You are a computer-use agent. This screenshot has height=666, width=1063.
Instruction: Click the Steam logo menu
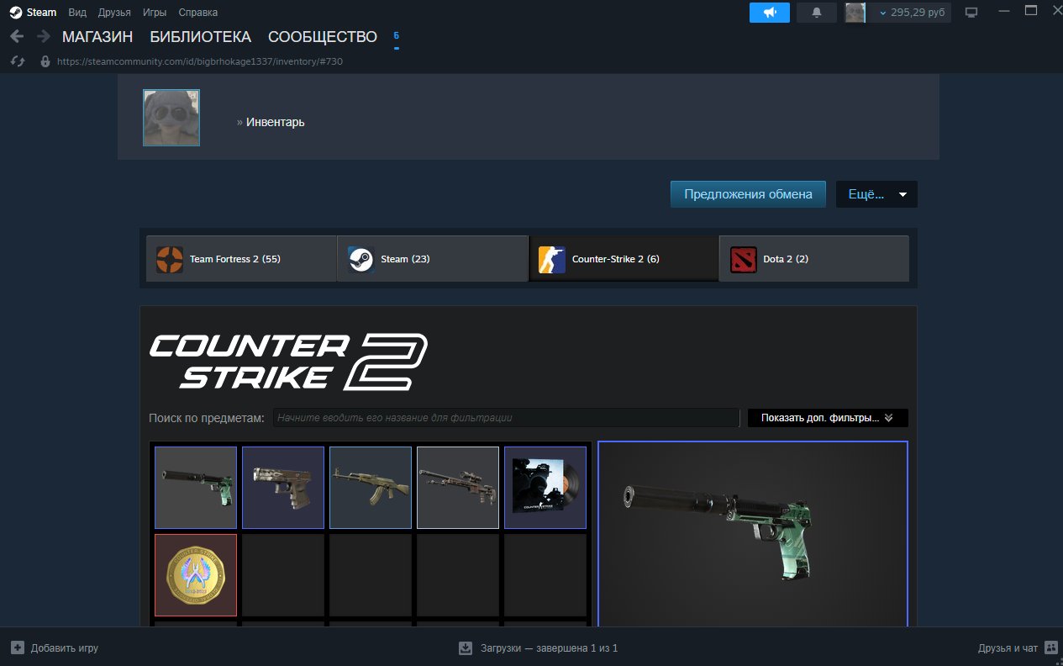(34, 13)
